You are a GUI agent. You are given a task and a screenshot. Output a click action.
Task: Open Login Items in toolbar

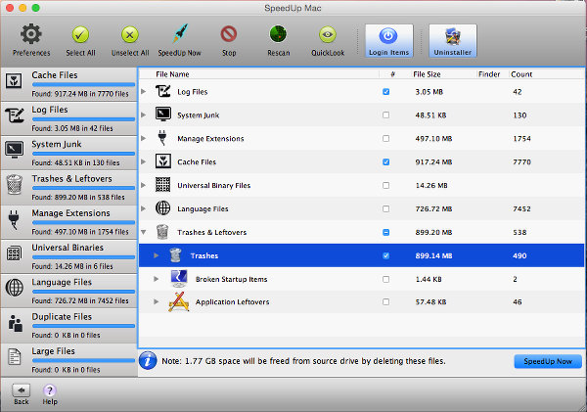389,41
